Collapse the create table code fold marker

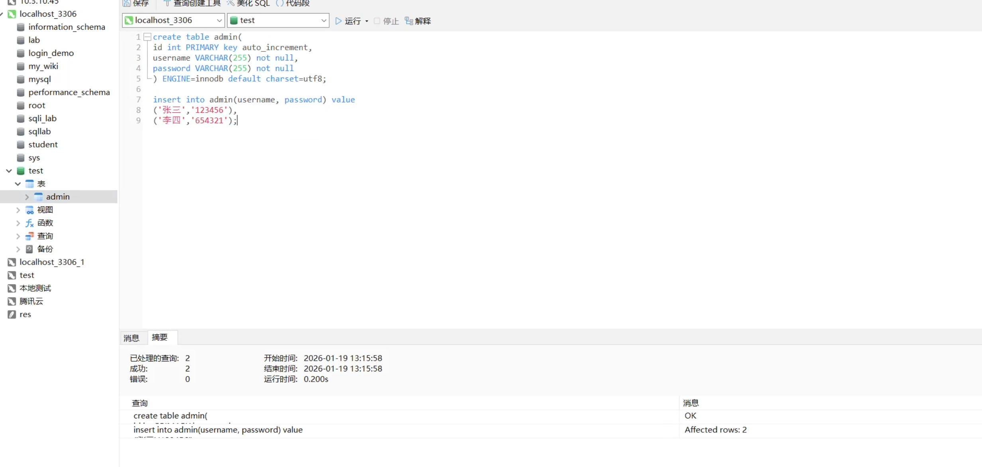click(147, 37)
